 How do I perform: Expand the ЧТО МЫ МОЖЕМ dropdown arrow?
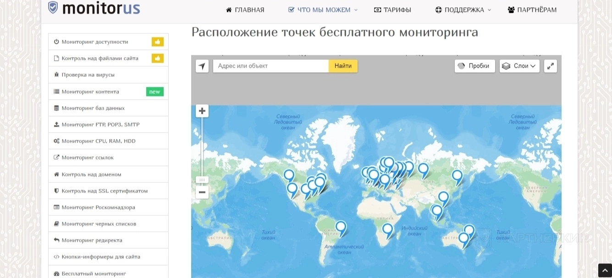[356, 10]
